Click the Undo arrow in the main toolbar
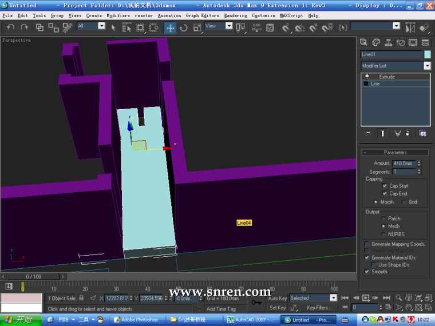This screenshot has width=435, height=326. click(x=10, y=27)
